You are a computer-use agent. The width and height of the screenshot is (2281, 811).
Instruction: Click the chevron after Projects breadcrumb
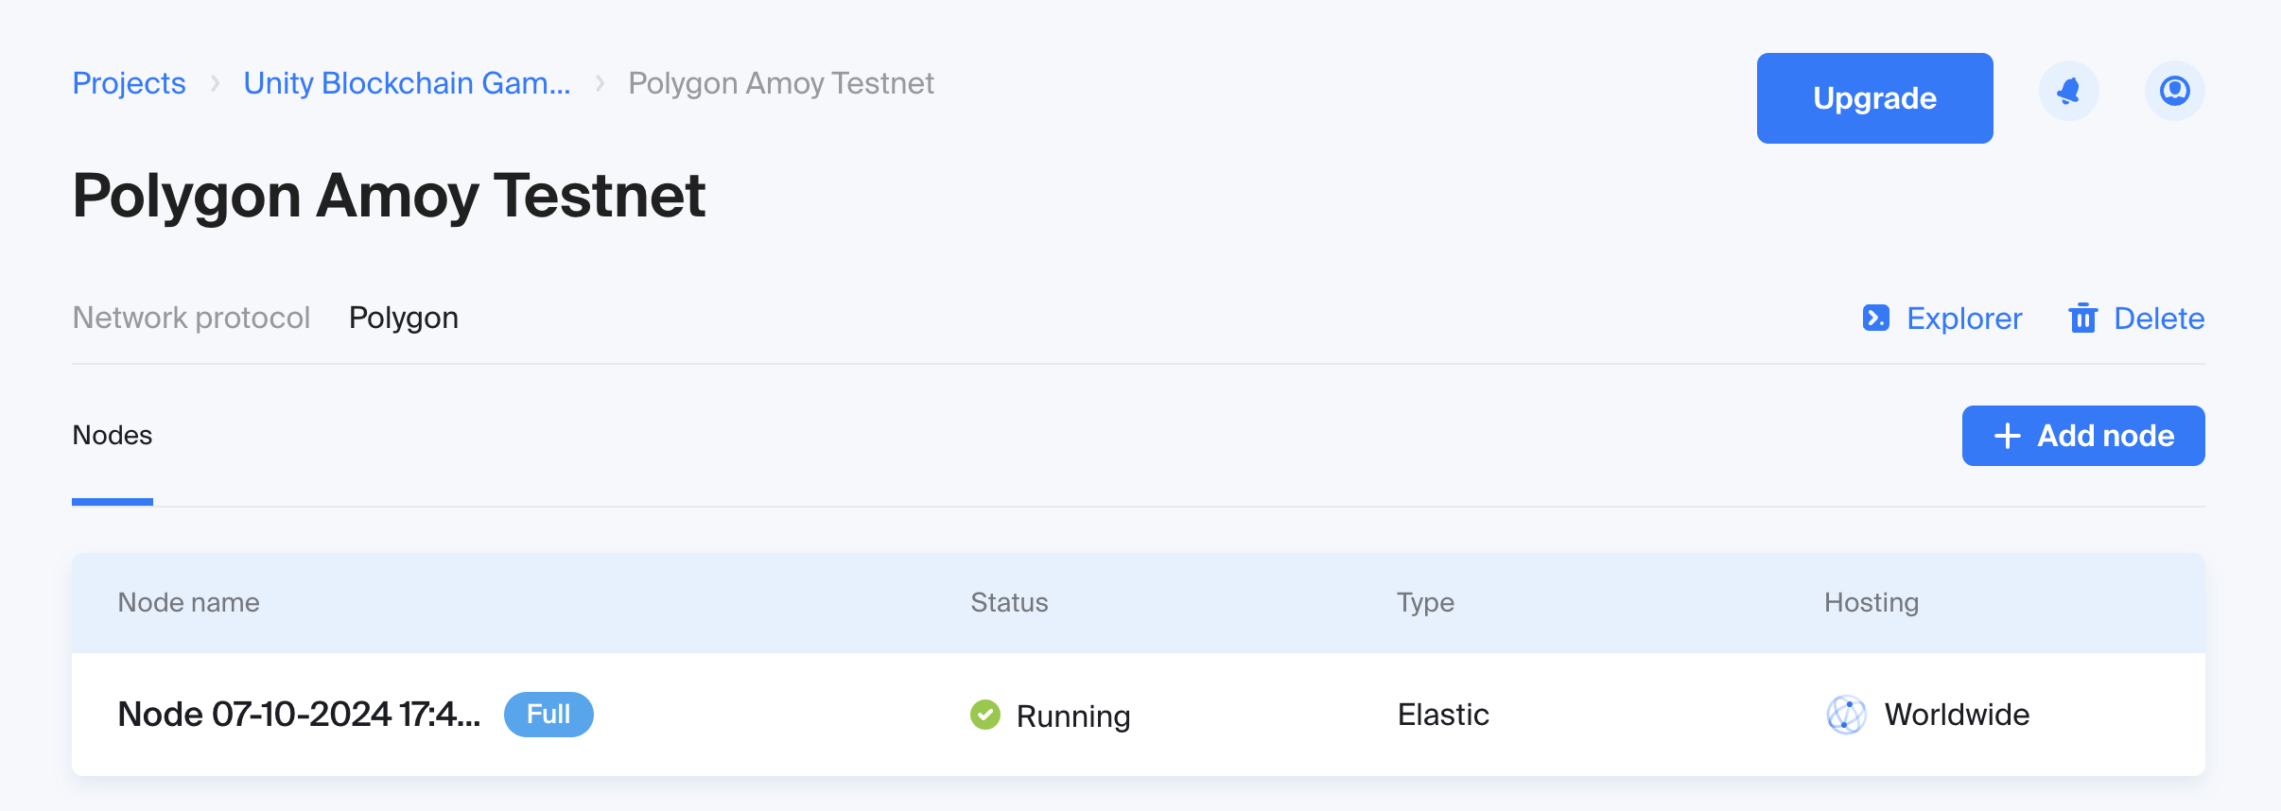pos(216,83)
